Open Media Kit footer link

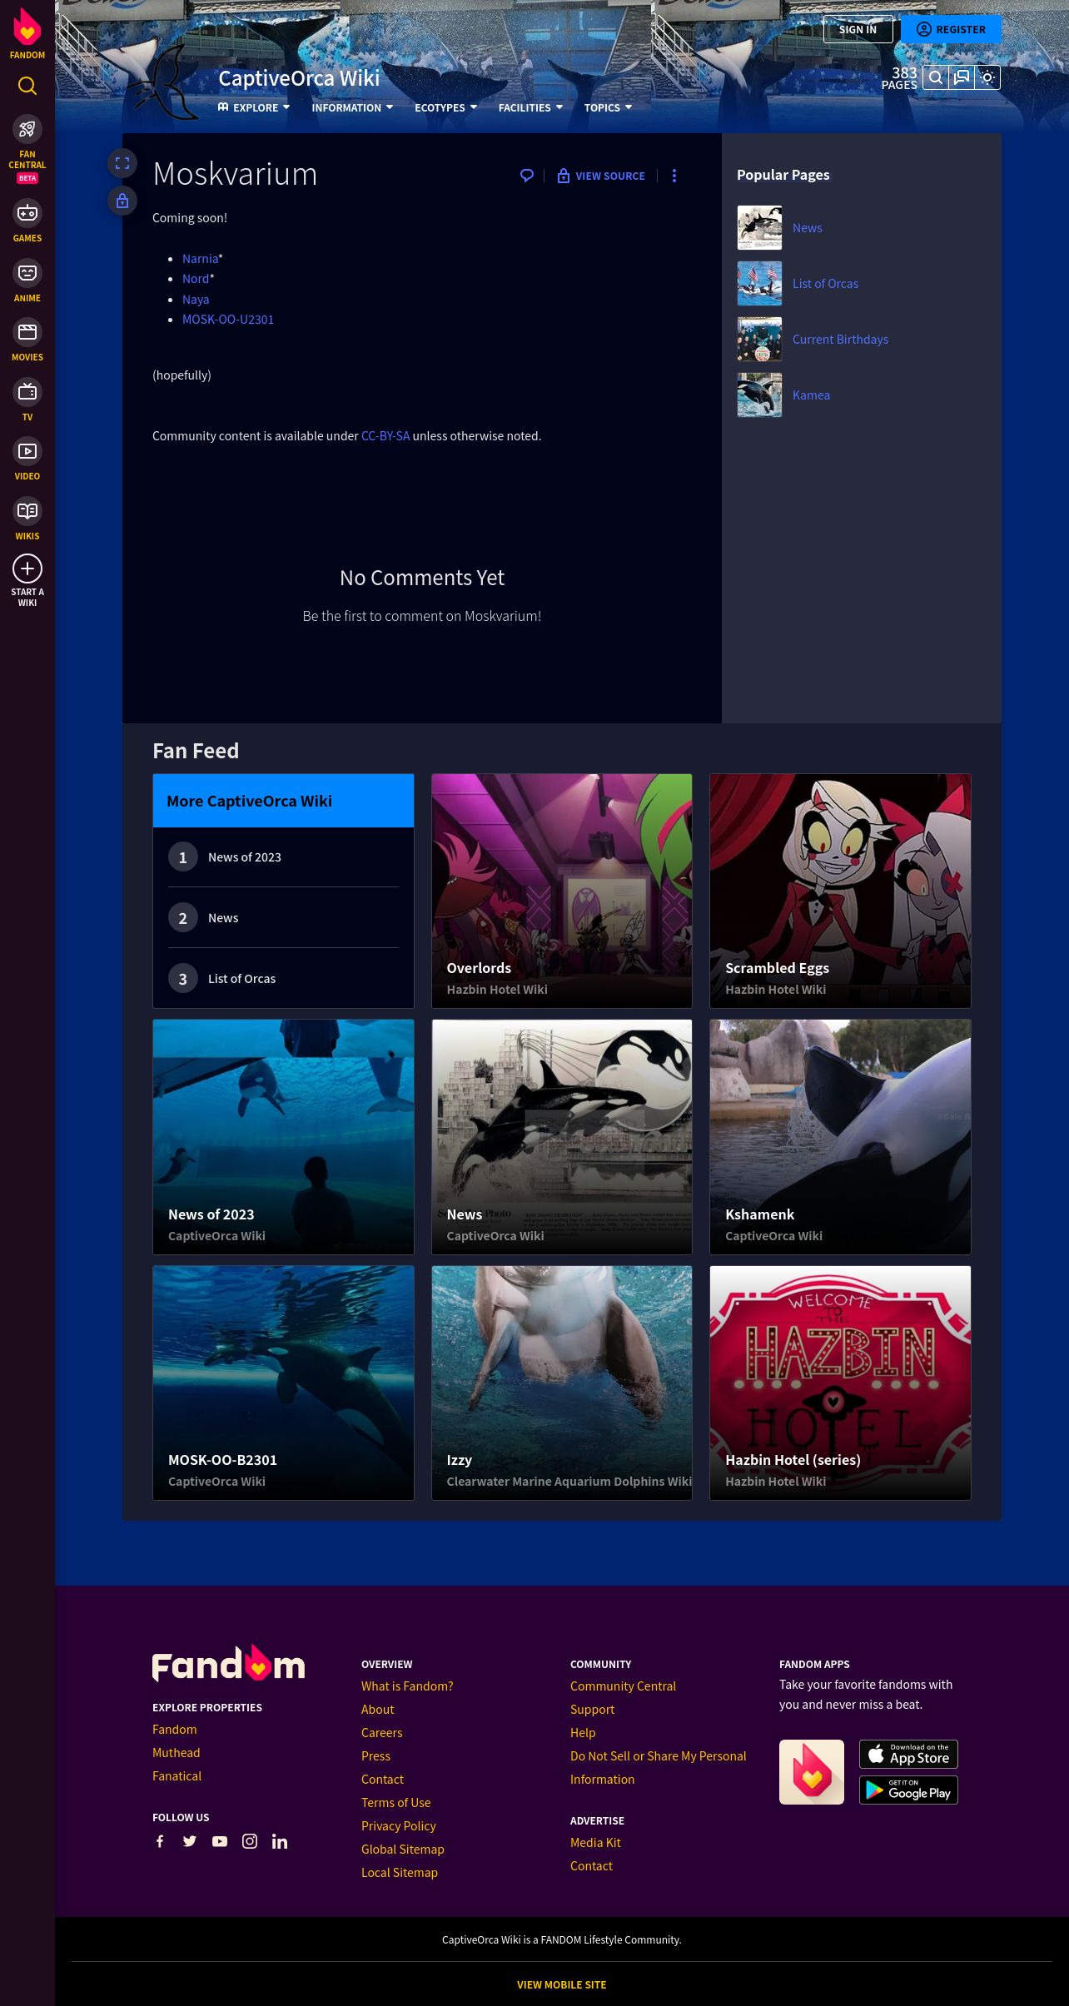tap(595, 1843)
